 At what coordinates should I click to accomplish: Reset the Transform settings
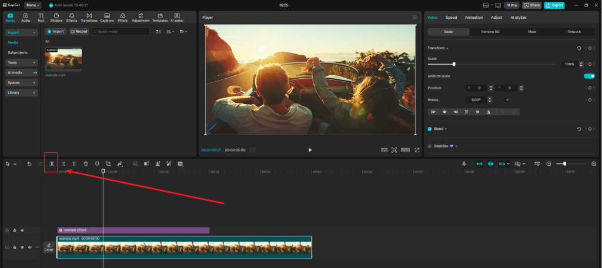pos(579,48)
